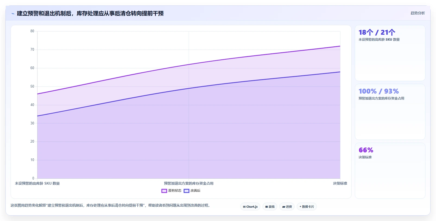
Task: Click the trend icon before the title
Action: point(13,14)
